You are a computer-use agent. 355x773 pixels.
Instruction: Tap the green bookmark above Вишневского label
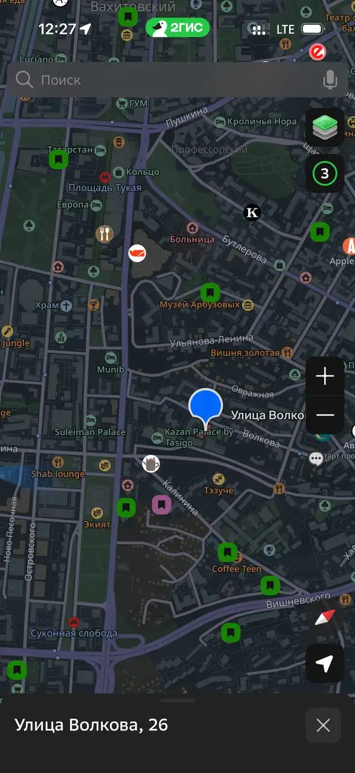[x=270, y=585]
